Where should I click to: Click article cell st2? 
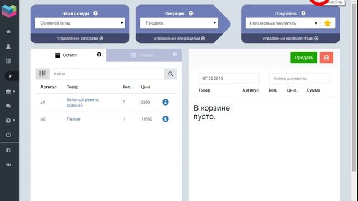pos(43,119)
